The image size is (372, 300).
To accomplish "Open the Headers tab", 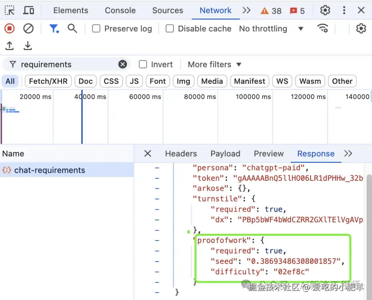I will [x=181, y=154].
